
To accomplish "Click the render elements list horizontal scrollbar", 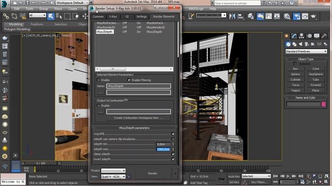I will [134, 69].
